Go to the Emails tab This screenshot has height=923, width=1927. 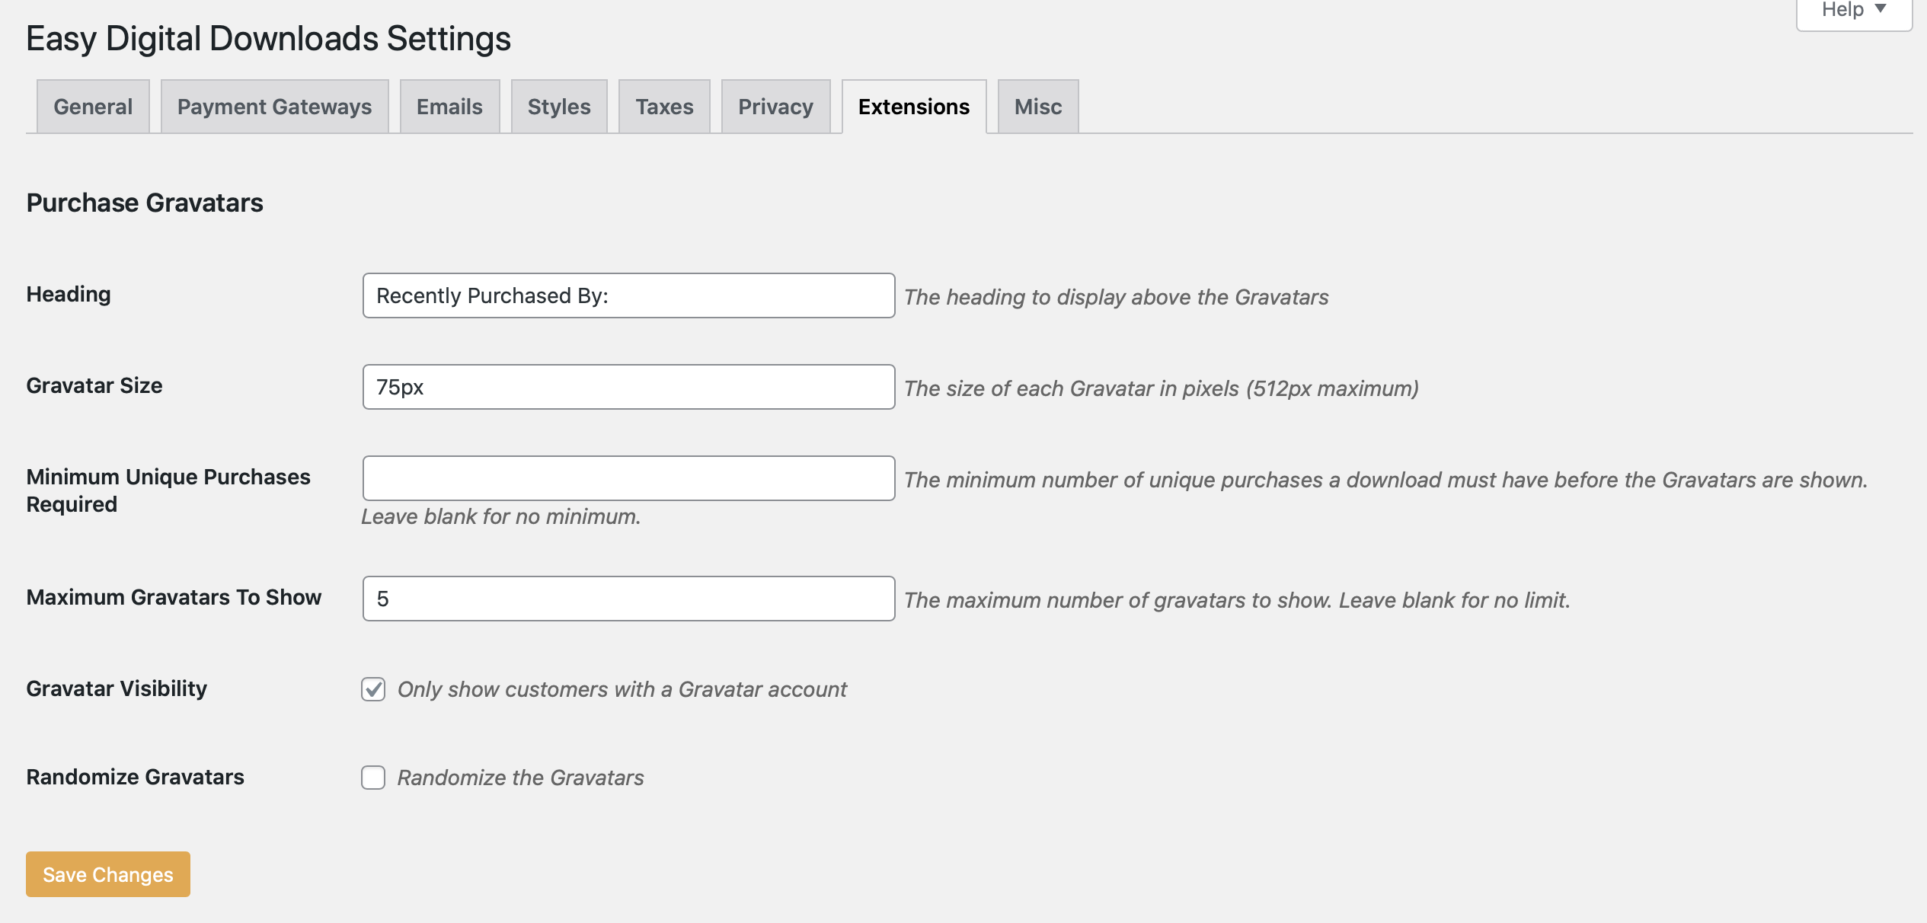point(449,107)
